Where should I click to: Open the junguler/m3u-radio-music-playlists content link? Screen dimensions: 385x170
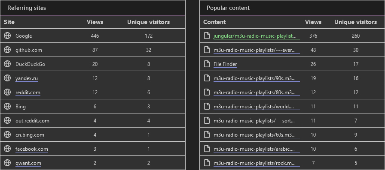pos(257,36)
